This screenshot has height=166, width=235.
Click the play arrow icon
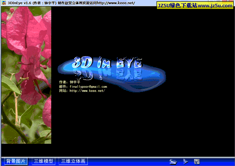(x=186, y=161)
